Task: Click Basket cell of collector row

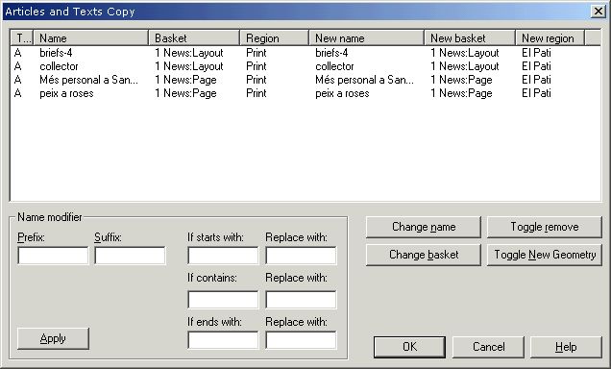Action: [189, 66]
